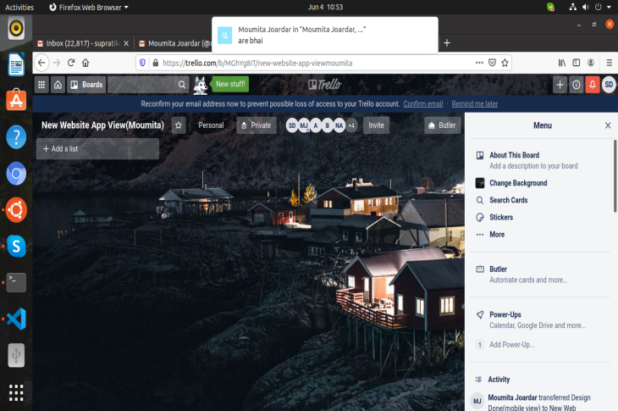Change visibility via the Private button
The image size is (618, 411).
click(255, 125)
